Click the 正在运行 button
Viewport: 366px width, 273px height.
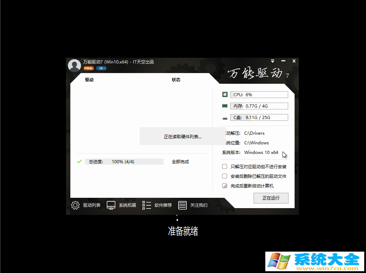pos(271,198)
